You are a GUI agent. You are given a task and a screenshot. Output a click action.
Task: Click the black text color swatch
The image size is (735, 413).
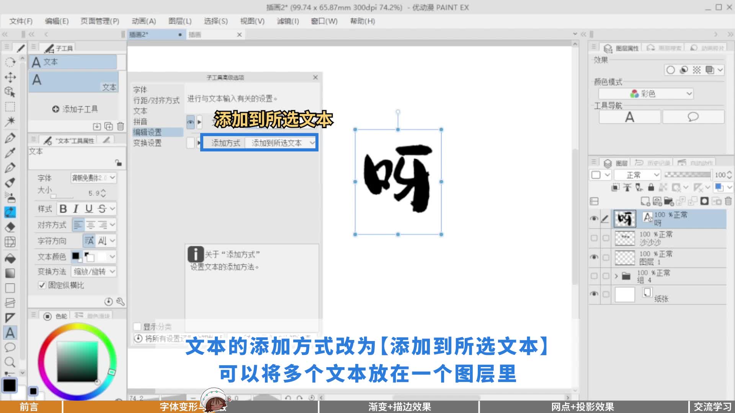76,256
